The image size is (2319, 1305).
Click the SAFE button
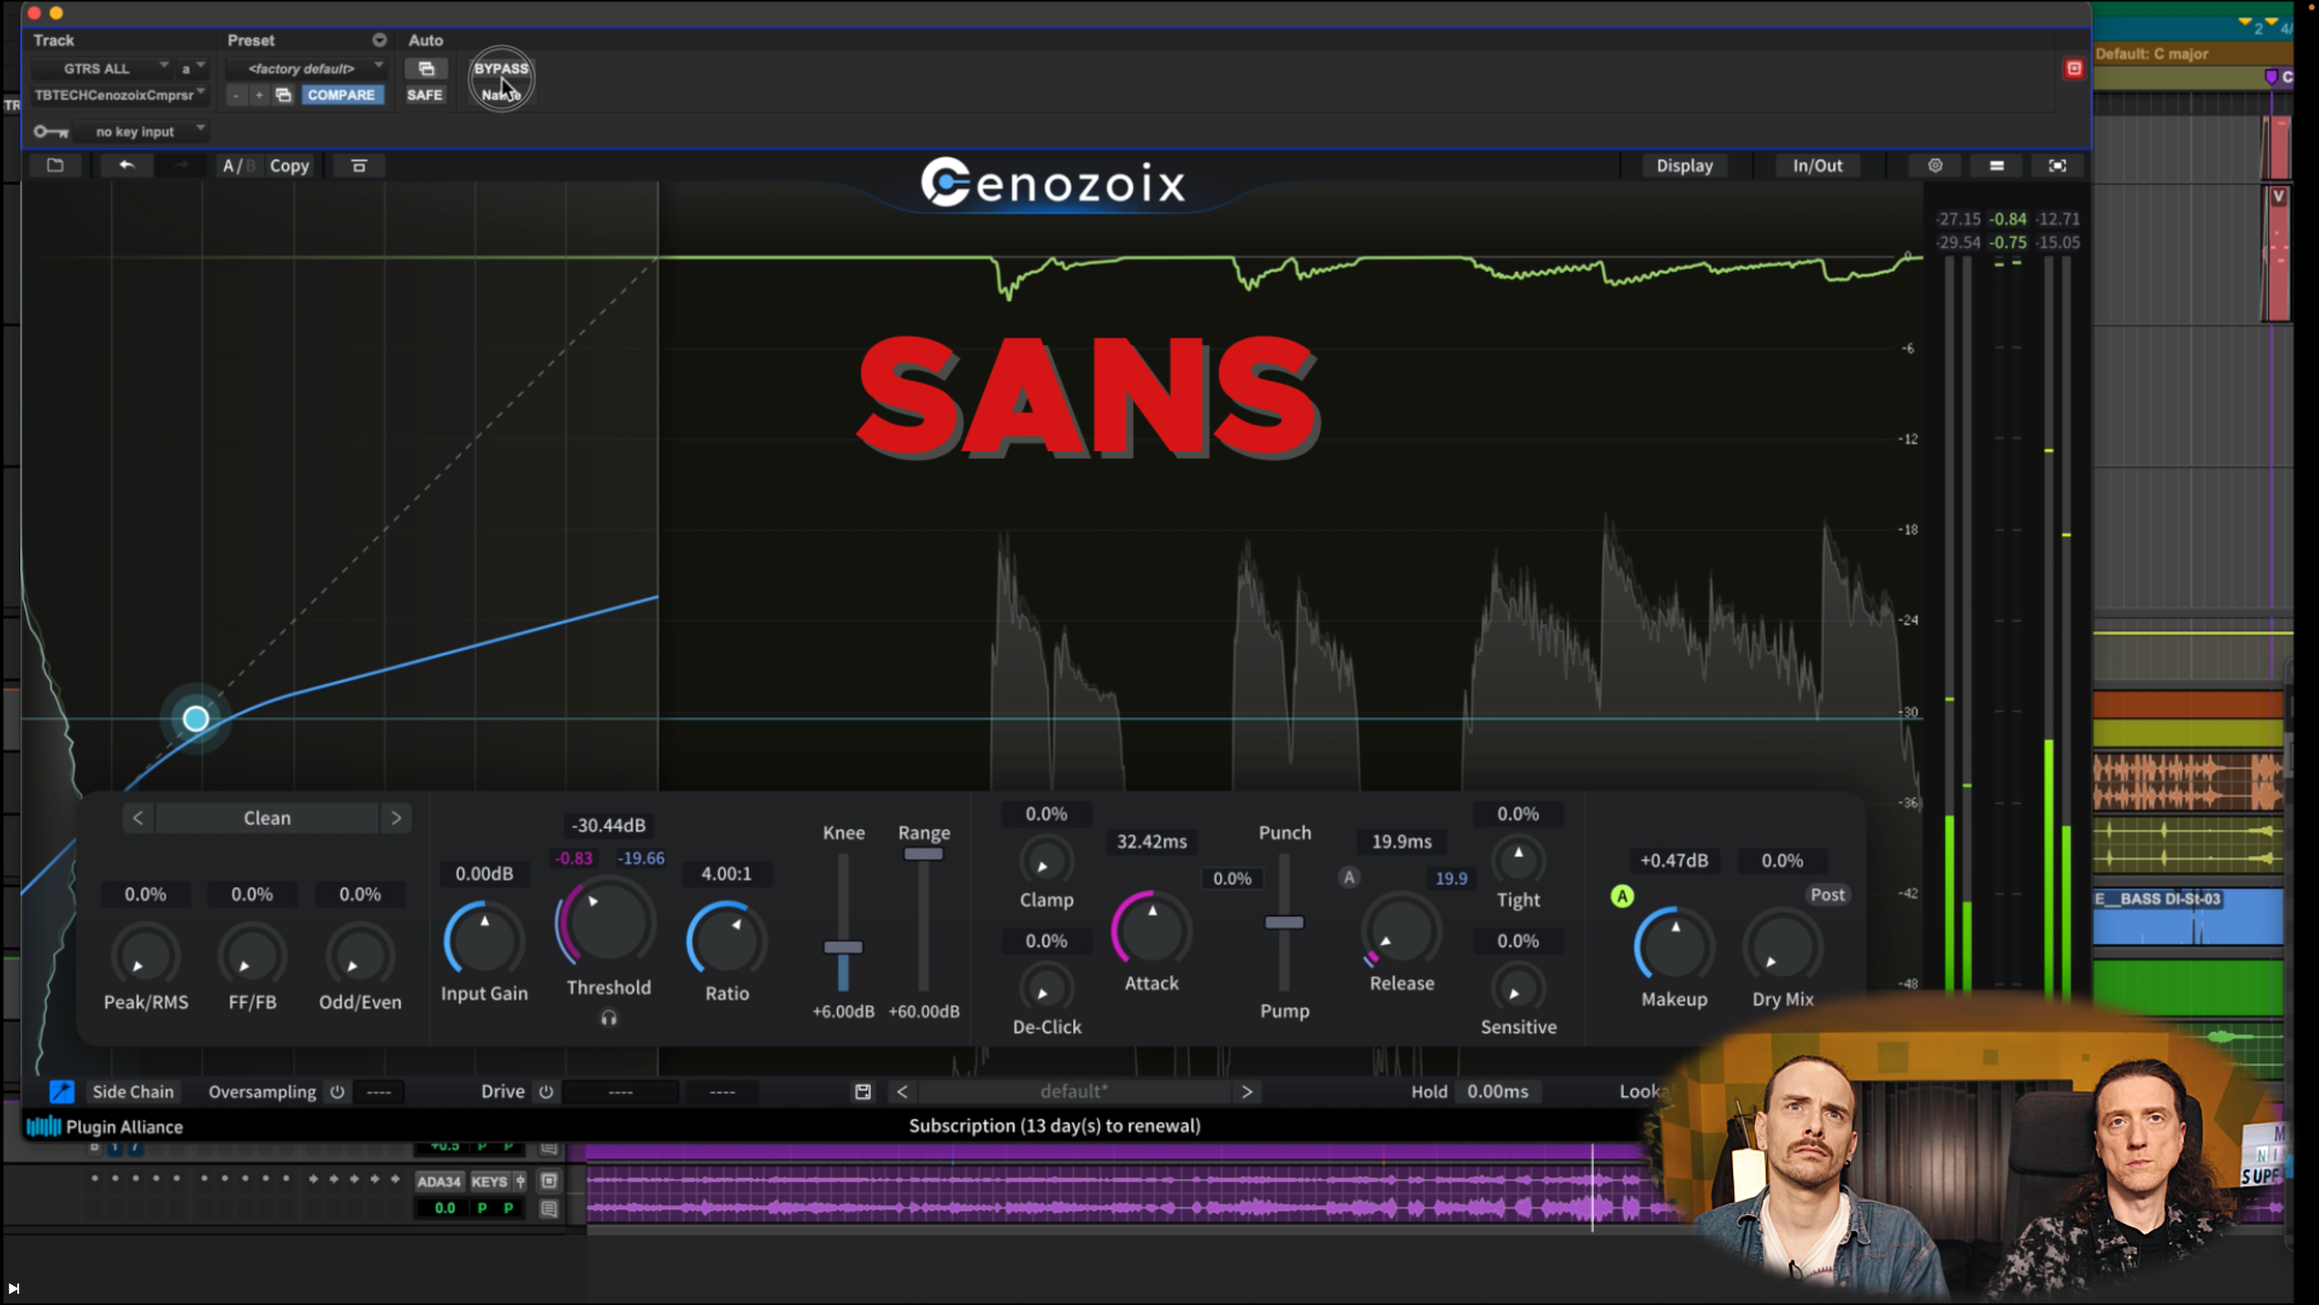[x=425, y=94]
